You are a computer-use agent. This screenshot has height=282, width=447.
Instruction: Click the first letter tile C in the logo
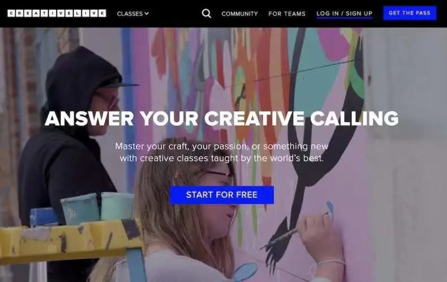click(x=11, y=14)
